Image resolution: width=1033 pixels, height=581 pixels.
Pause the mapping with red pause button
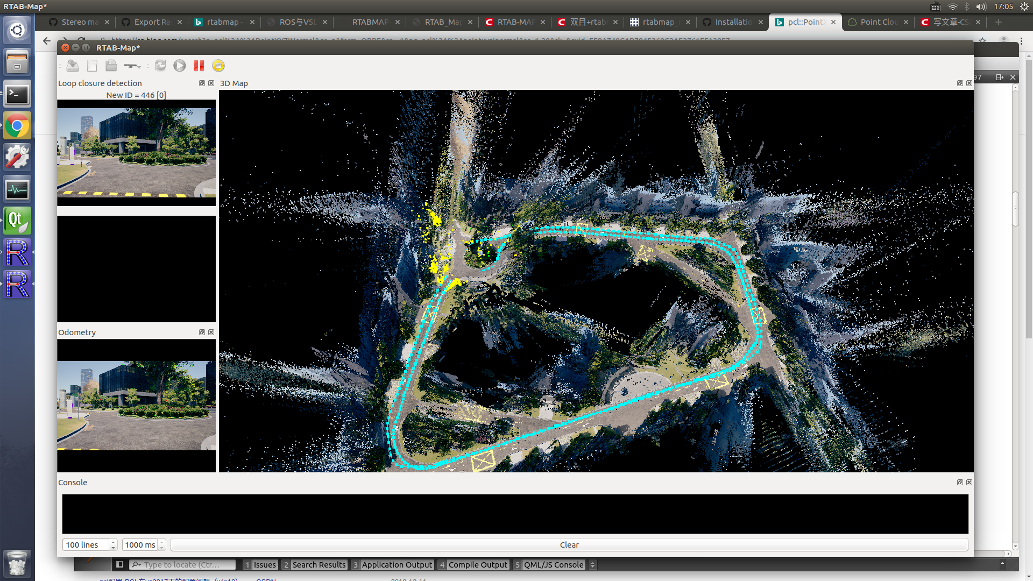point(199,66)
